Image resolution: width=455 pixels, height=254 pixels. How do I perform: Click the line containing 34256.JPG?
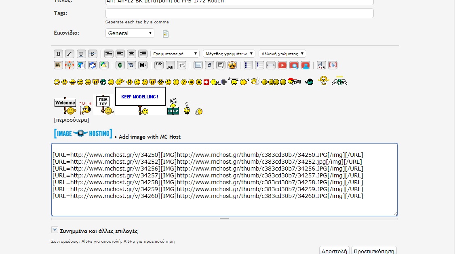click(x=208, y=169)
